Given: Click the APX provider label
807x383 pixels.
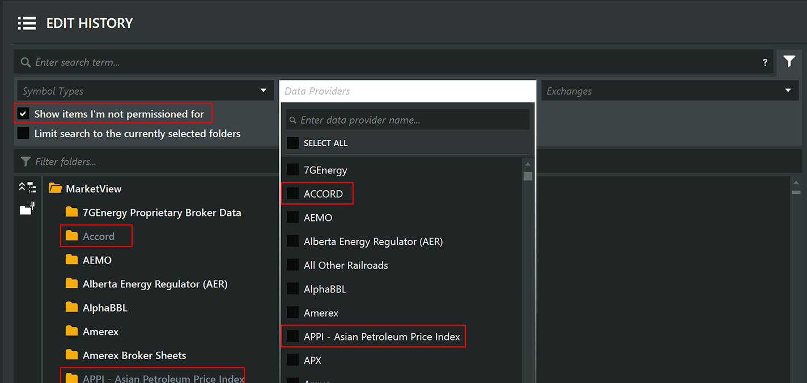Looking at the screenshot, I should point(312,360).
